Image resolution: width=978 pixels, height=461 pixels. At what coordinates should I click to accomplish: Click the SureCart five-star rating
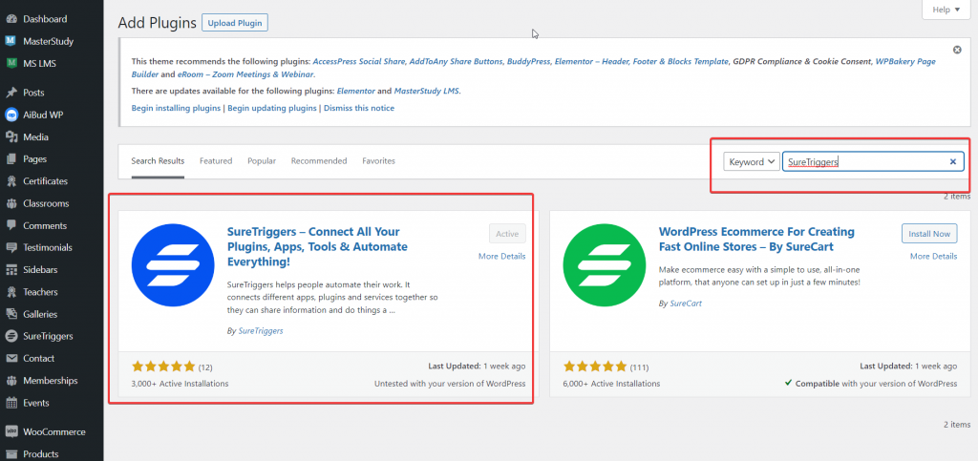[x=595, y=367]
